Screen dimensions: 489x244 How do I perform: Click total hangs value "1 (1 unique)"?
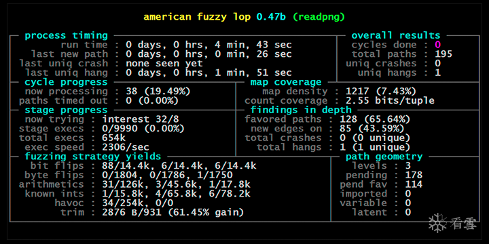pyautogui.click(x=375, y=147)
